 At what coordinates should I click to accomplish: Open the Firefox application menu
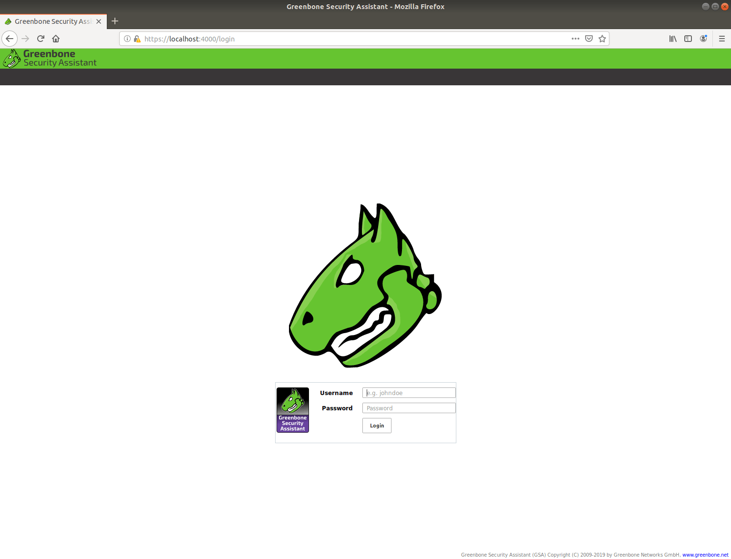721,39
